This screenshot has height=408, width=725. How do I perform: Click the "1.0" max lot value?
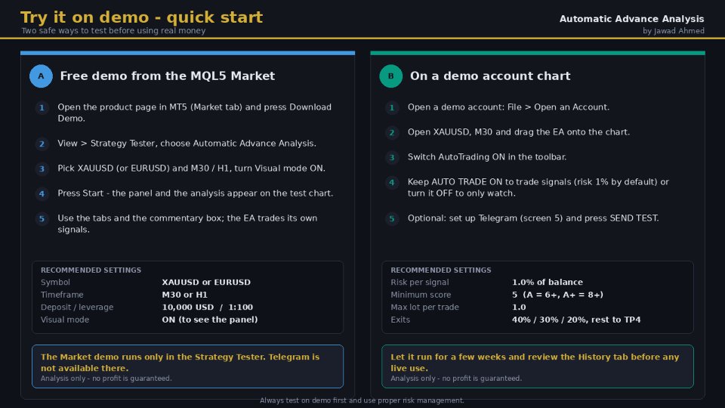point(519,308)
